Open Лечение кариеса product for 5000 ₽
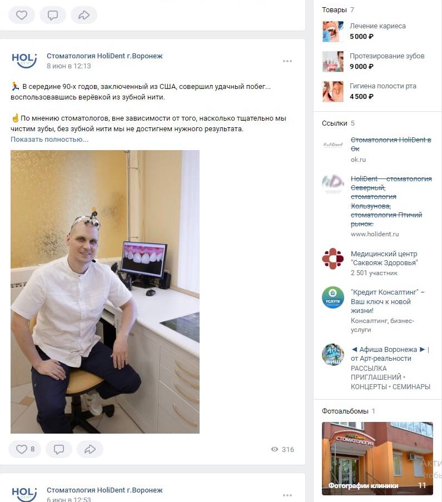The height and width of the screenshot is (502, 442). tap(378, 26)
